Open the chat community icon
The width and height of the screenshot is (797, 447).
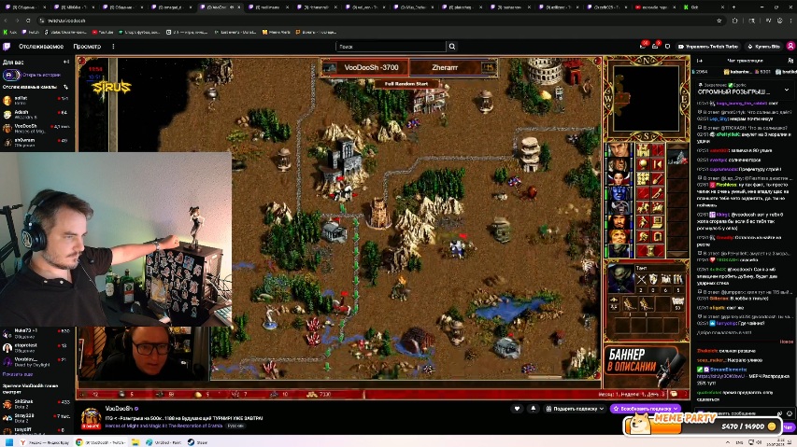[x=790, y=61]
